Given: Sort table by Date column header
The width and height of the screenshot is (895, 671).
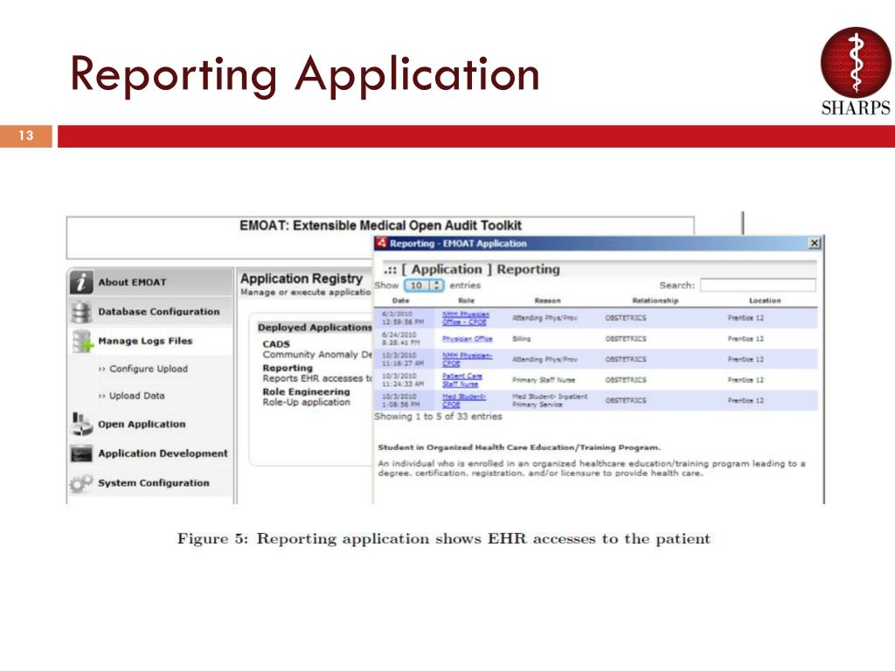Looking at the screenshot, I should click(400, 301).
